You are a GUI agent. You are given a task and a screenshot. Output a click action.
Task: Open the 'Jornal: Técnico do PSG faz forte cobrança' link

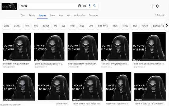[x=82, y=64]
